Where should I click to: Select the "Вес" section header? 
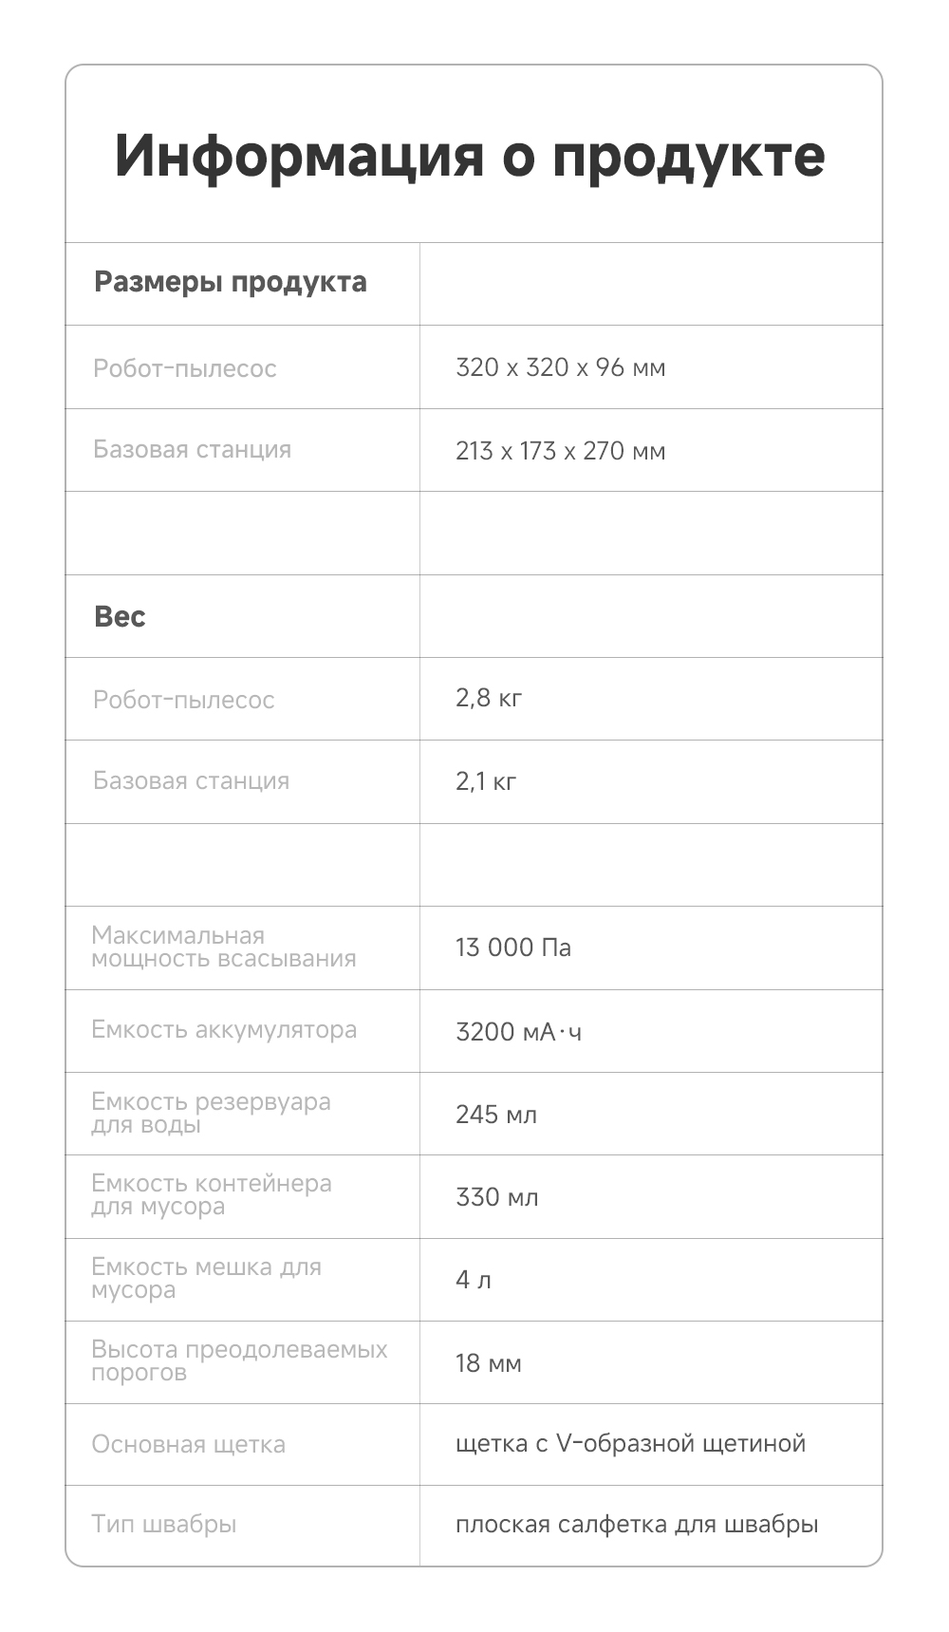point(120,616)
